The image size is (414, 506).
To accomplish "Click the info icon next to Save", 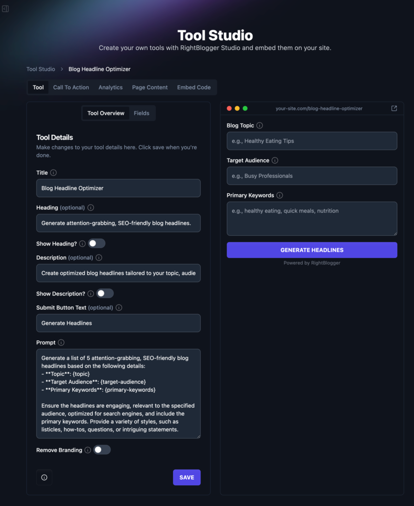I will click(44, 477).
